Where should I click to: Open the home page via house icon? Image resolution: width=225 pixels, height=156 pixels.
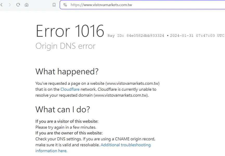(27, 5)
